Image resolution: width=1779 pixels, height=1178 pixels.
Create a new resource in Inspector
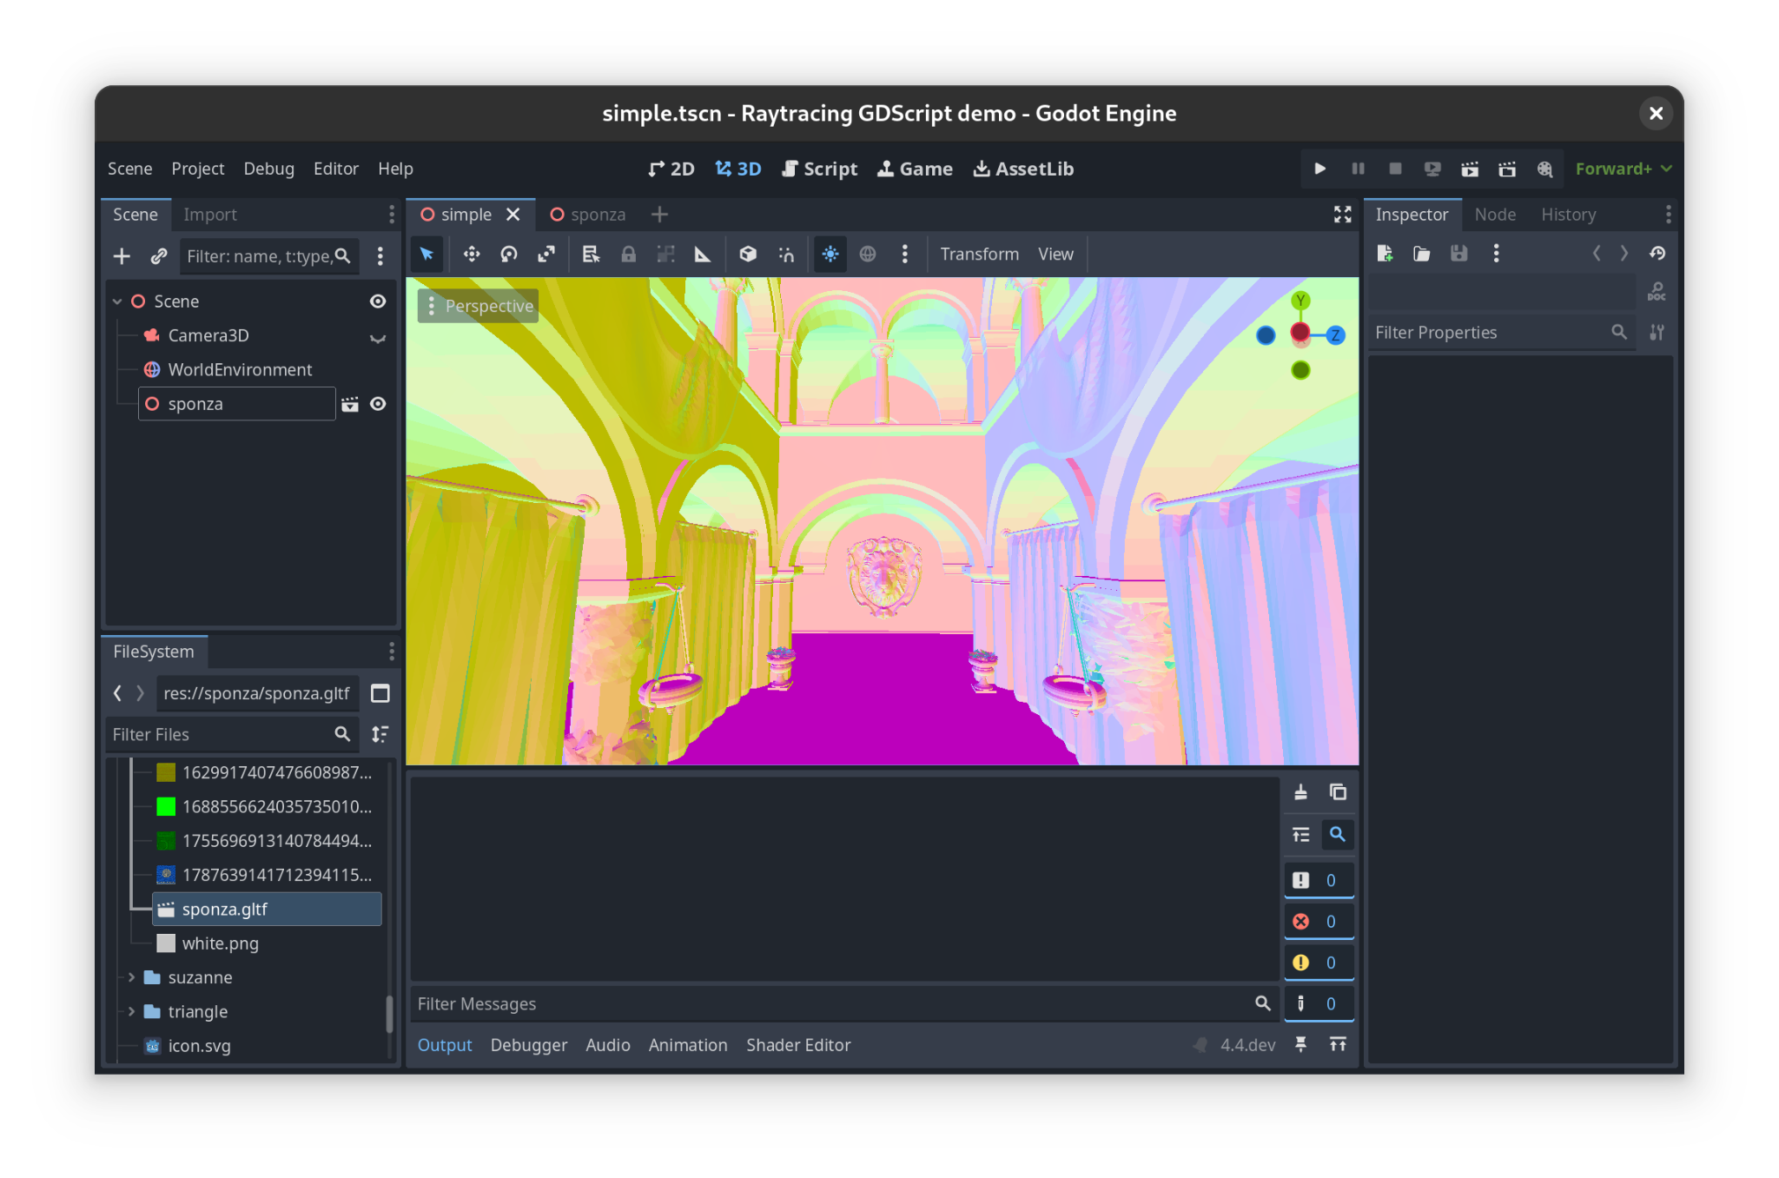point(1385,254)
